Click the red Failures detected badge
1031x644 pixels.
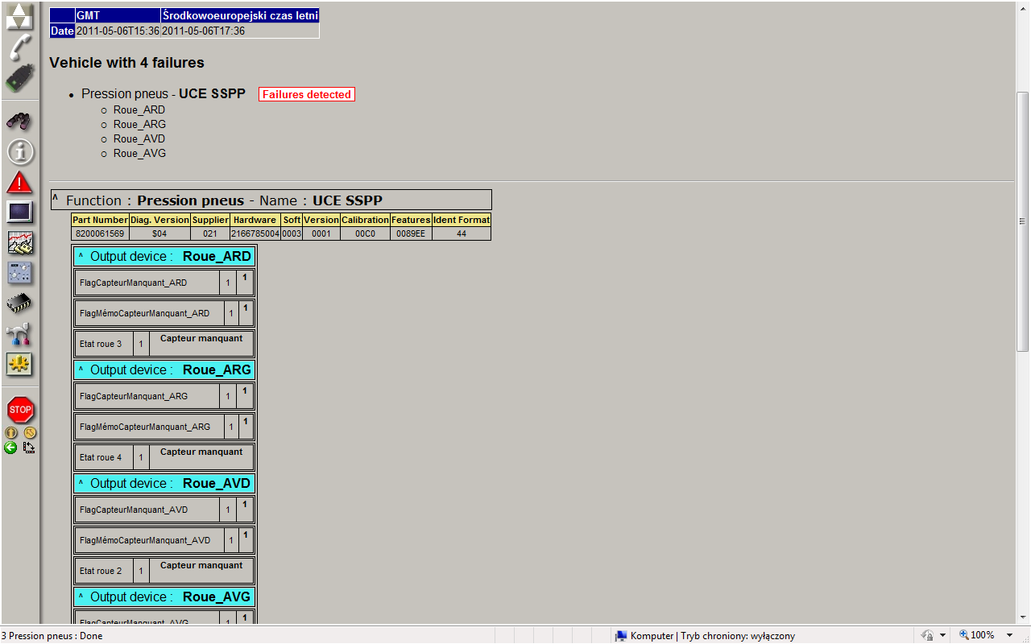pyautogui.click(x=307, y=94)
